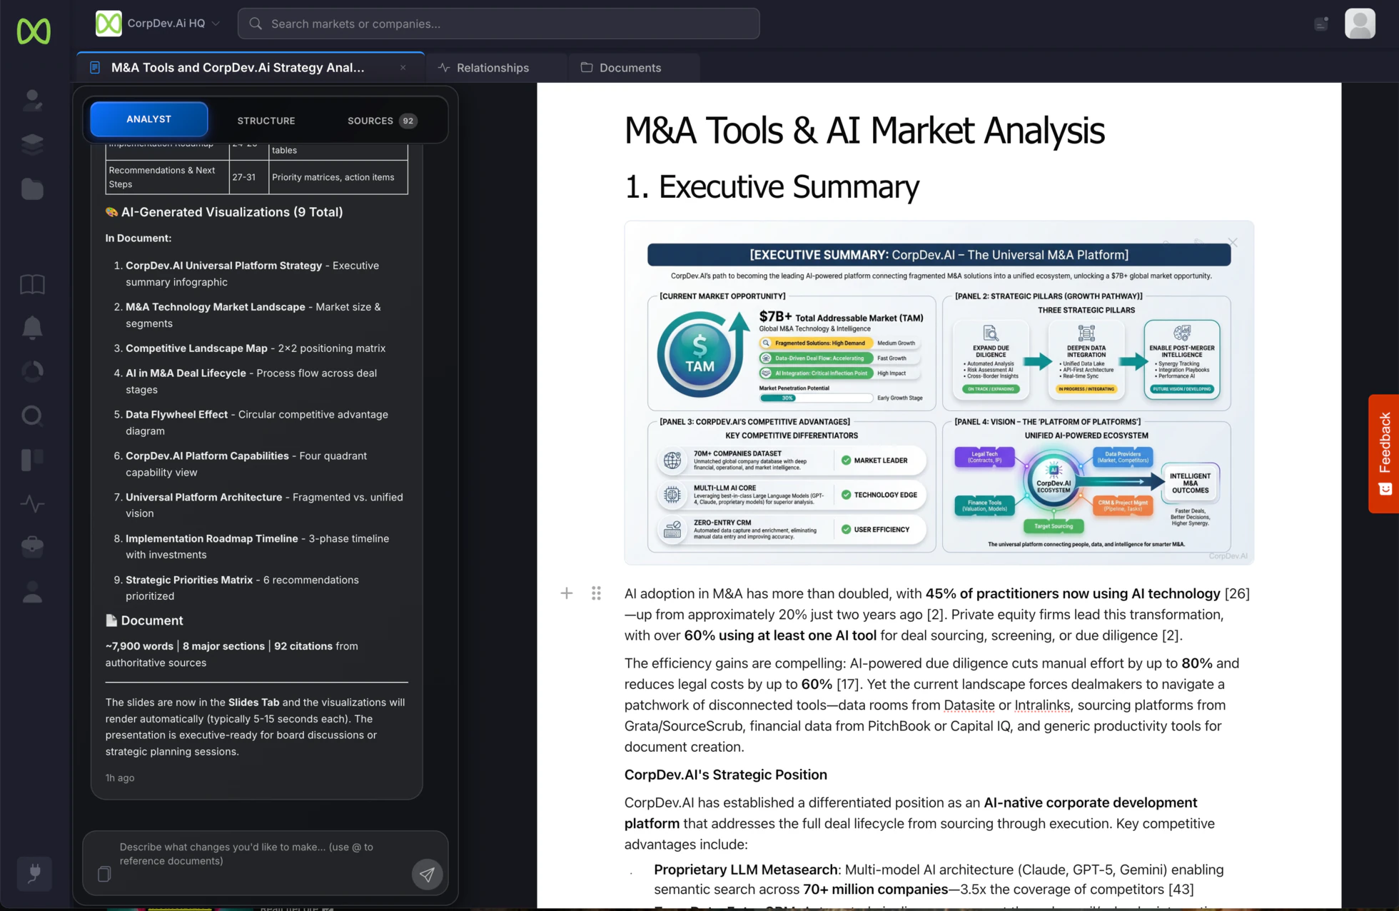Click the plus add-block icon
1399x911 pixels.
click(x=567, y=593)
